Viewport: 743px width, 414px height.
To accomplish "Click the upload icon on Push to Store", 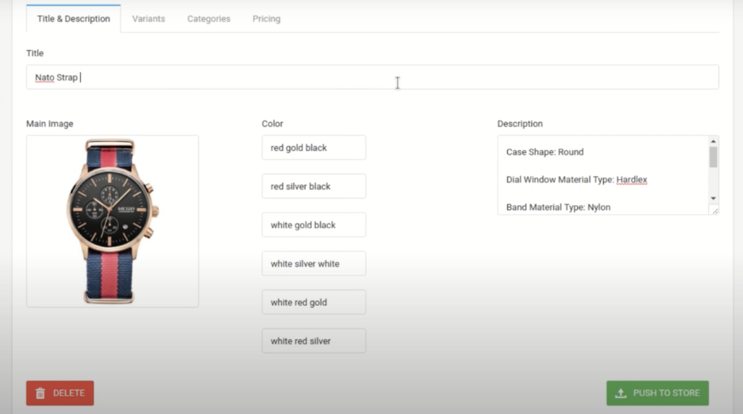I will tap(621, 393).
